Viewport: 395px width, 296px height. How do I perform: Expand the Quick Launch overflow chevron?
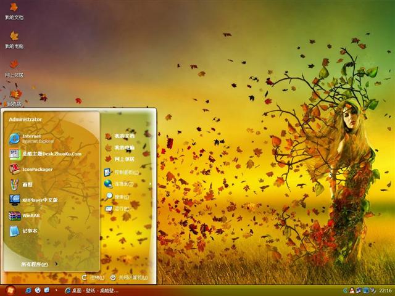tap(56, 290)
